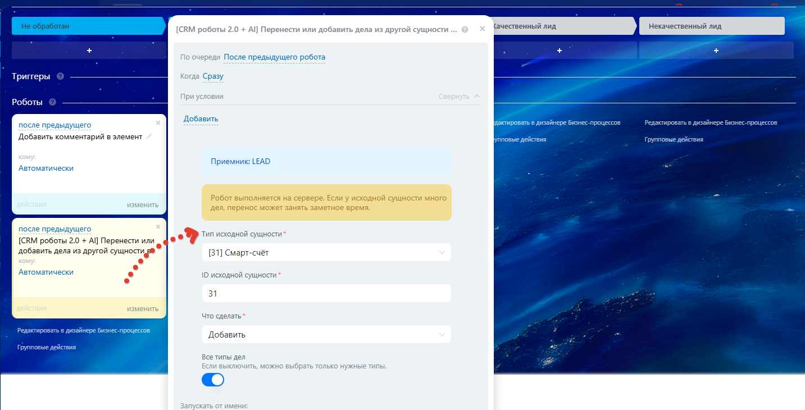Open Тип исходной сущности dropdown

(326, 253)
